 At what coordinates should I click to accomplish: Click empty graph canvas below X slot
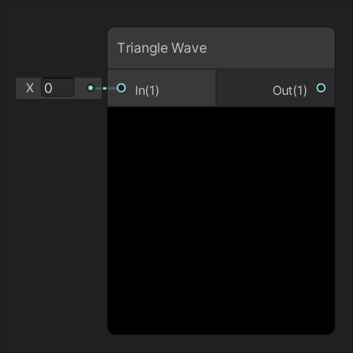pos(54,203)
